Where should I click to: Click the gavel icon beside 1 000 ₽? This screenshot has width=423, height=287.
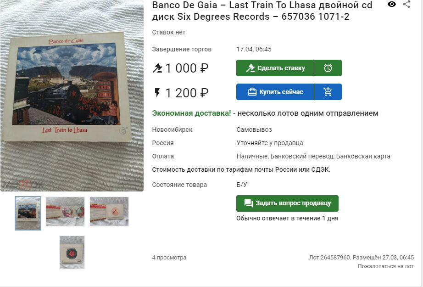click(157, 68)
